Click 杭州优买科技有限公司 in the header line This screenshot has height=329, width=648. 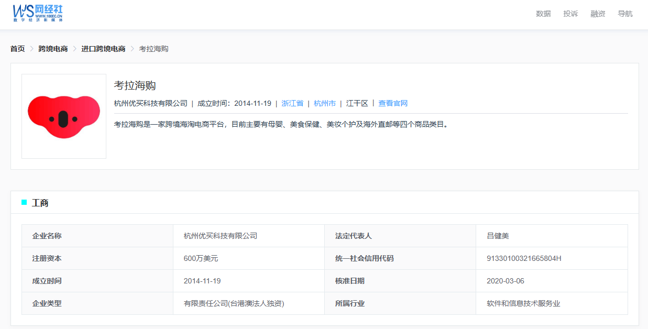tap(151, 103)
